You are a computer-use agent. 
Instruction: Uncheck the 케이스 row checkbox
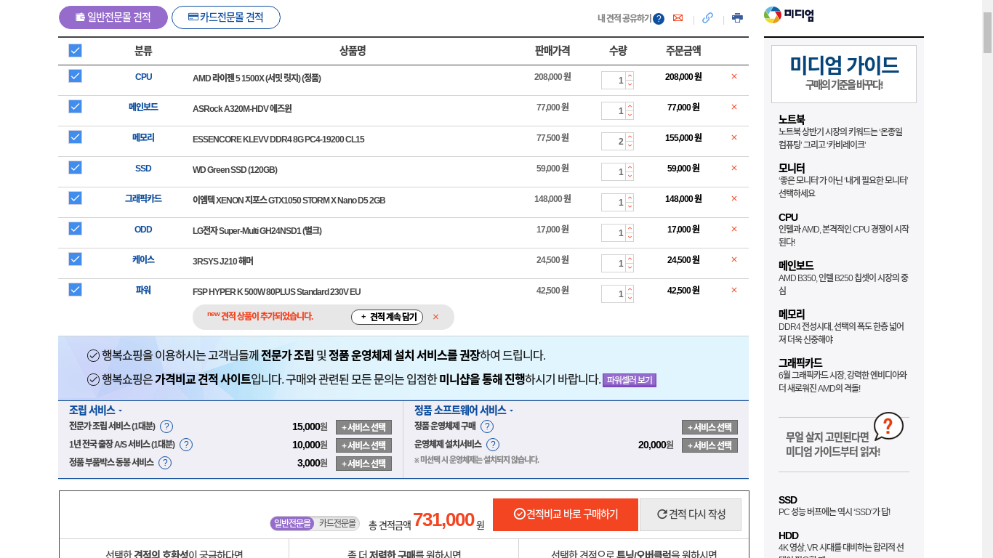tap(75, 259)
